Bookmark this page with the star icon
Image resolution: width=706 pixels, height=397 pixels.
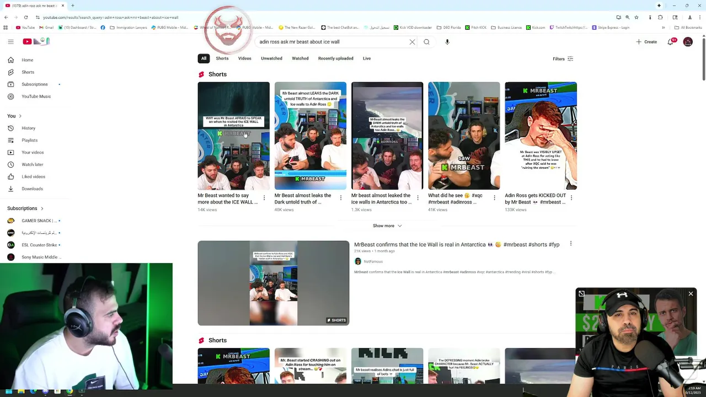(x=637, y=17)
